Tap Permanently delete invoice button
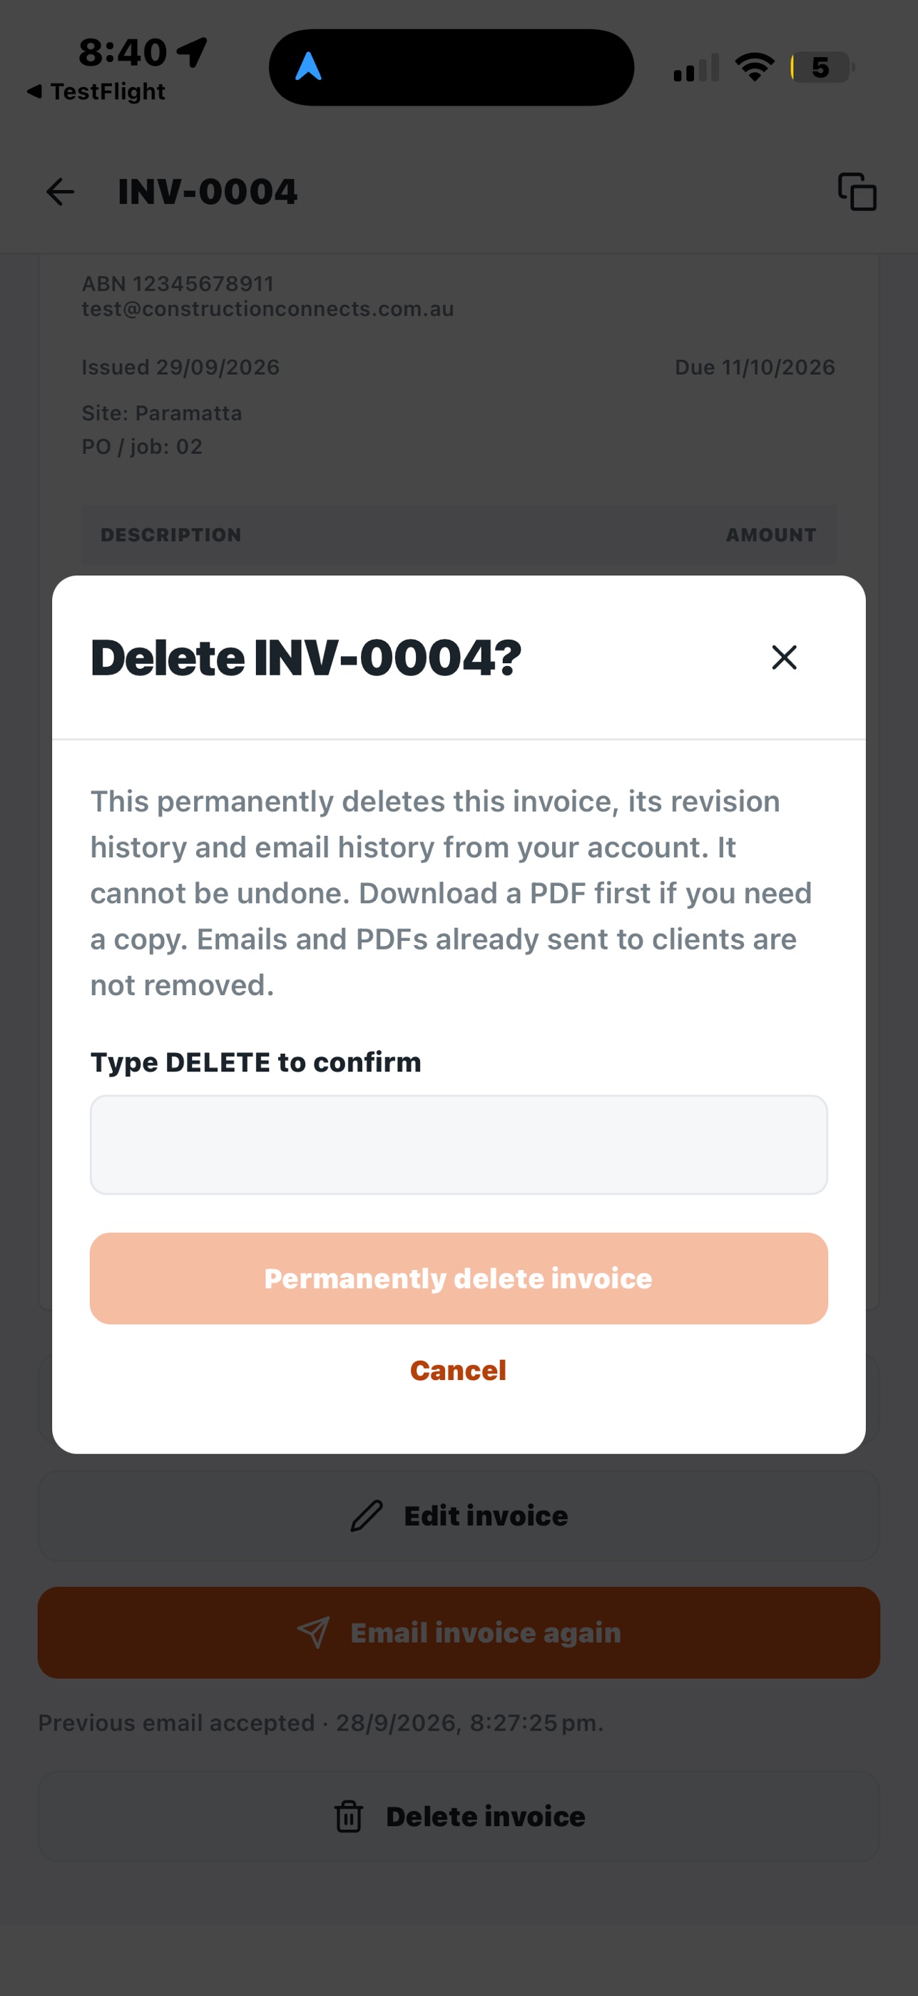 click(x=459, y=1279)
